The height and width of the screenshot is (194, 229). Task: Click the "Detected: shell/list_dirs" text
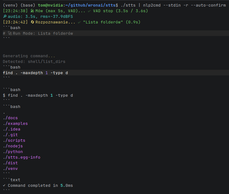coord(34,62)
